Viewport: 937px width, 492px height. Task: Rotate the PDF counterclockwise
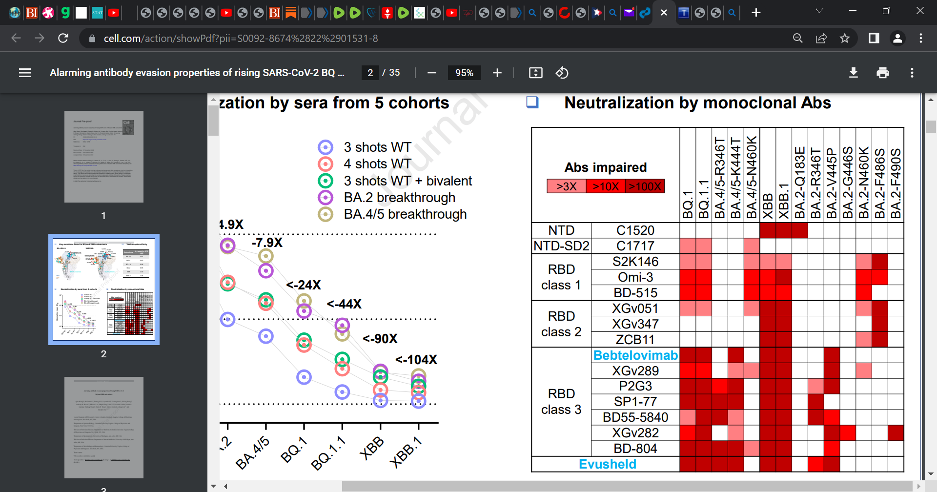pos(562,73)
